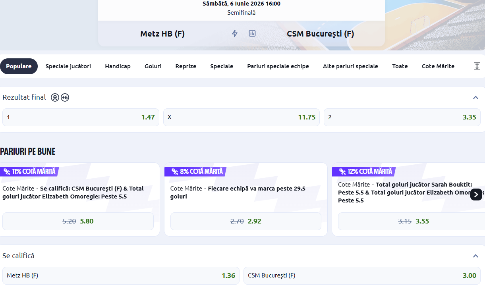Viewport: 485px width, 287px height.
Task: Click the Metz HB (F) team name in header
Action: click(162, 34)
